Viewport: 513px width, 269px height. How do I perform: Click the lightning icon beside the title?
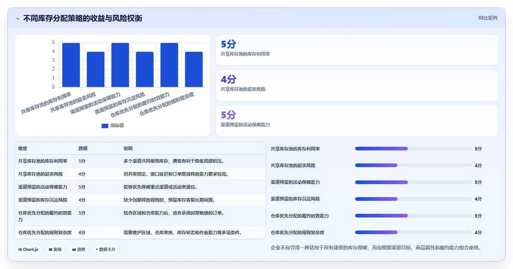click(x=17, y=19)
